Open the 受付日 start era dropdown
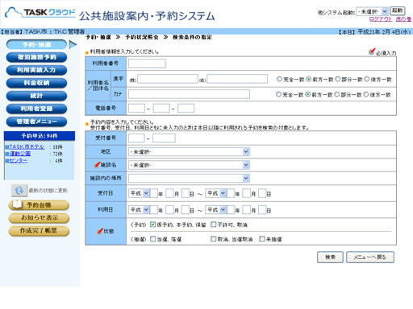Screen dimensions: 413x309 click(139, 193)
